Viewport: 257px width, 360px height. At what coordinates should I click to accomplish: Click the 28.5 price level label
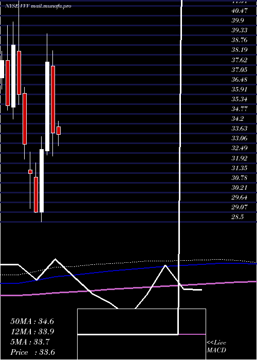[x=237, y=217]
